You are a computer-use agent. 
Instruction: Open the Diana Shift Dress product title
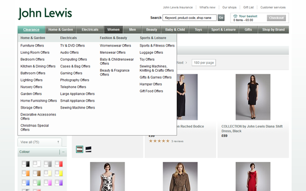(x=252, y=129)
